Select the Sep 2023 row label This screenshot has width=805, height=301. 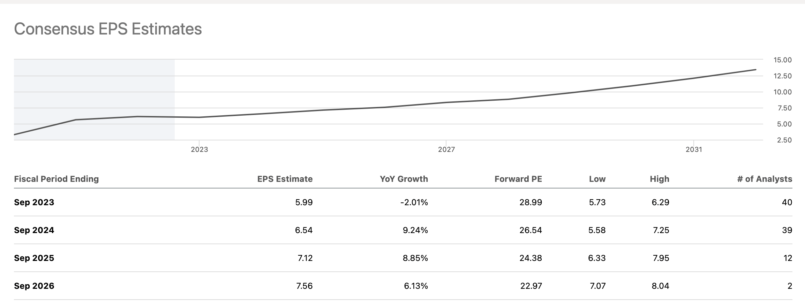point(34,202)
